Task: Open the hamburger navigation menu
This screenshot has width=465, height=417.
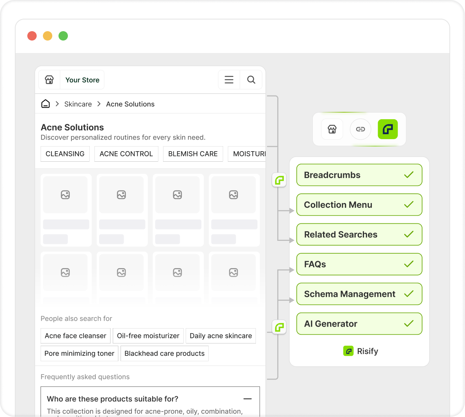Action: tap(229, 80)
